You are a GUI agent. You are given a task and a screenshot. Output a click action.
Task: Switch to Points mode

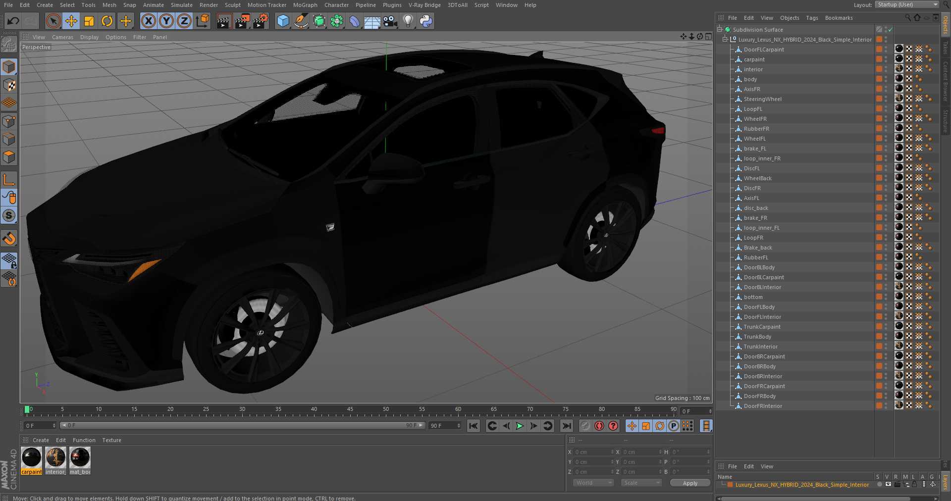[x=9, y=121]
